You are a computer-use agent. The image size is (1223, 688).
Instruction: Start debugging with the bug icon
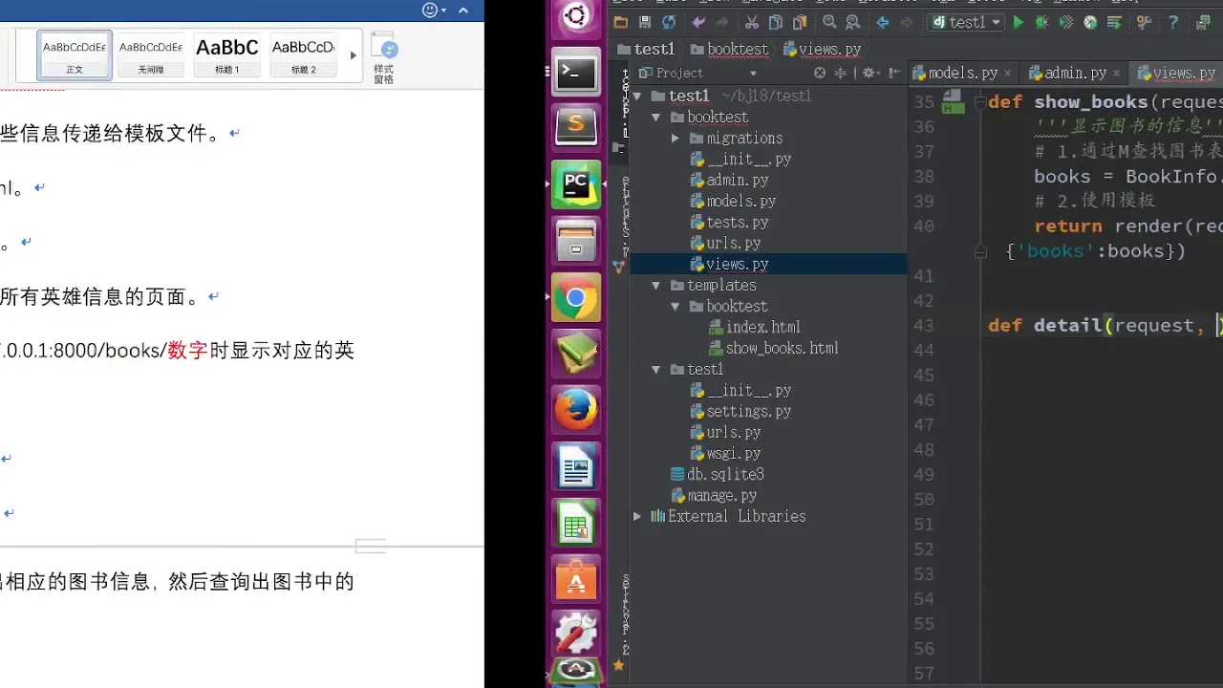(x=1041, y=22)
